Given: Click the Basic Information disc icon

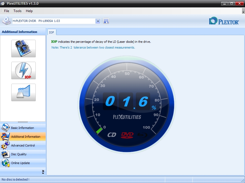Looking at the screenshot, I should (5, 128).
